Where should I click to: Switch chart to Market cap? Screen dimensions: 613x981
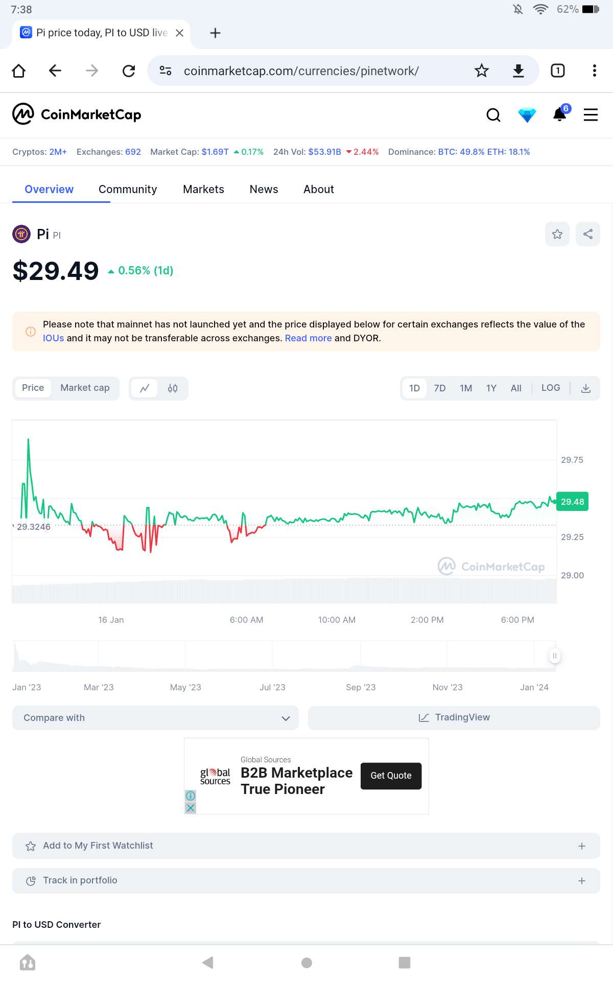click(85, 388)
